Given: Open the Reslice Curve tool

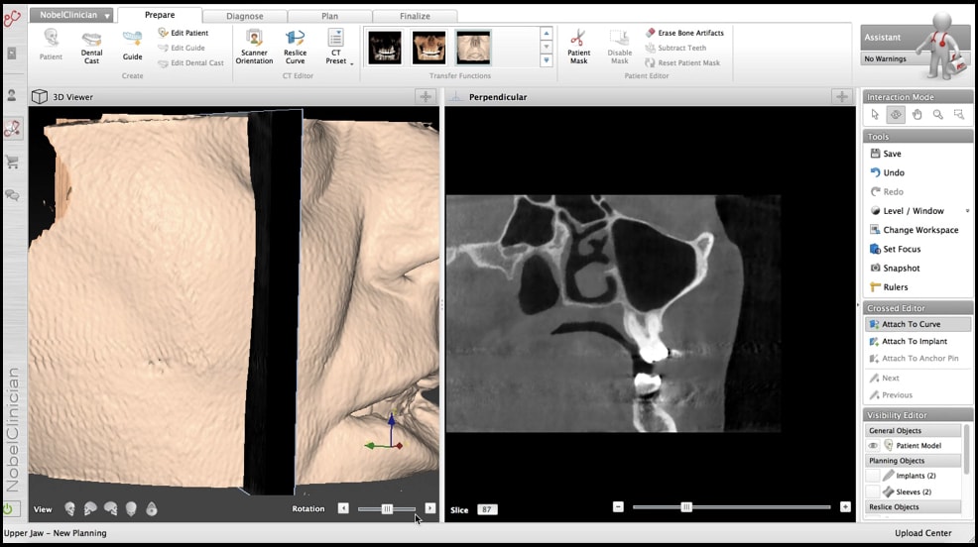Looking at the screenshot, I should tap(295, 47).
